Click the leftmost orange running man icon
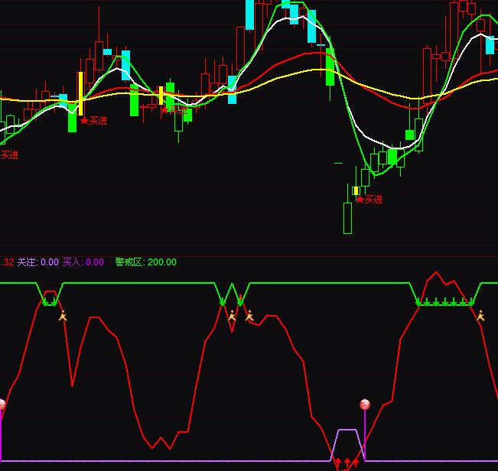498x471 pixels. 63,316
